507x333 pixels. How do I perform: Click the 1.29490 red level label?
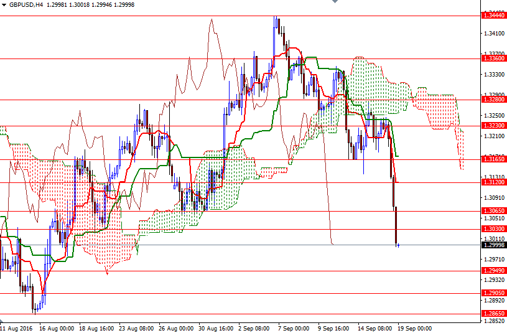coord(494,271)
